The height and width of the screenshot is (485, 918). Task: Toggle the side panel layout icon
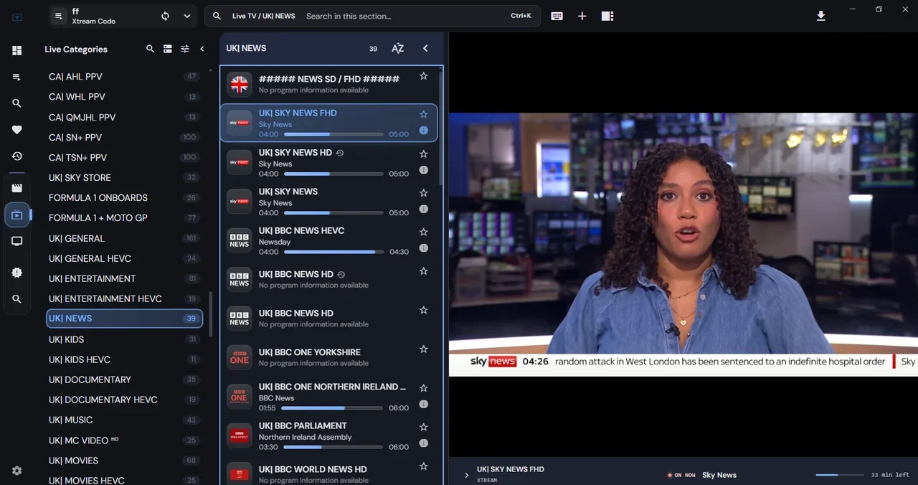(x=607, y=16)
